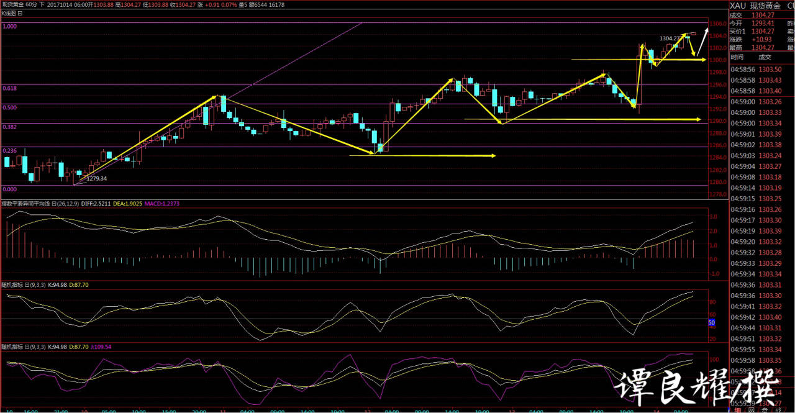Click the 1304.27 high price marker on chart
Image resolution: width=795 pixels, height=413 pixels.
671,38
